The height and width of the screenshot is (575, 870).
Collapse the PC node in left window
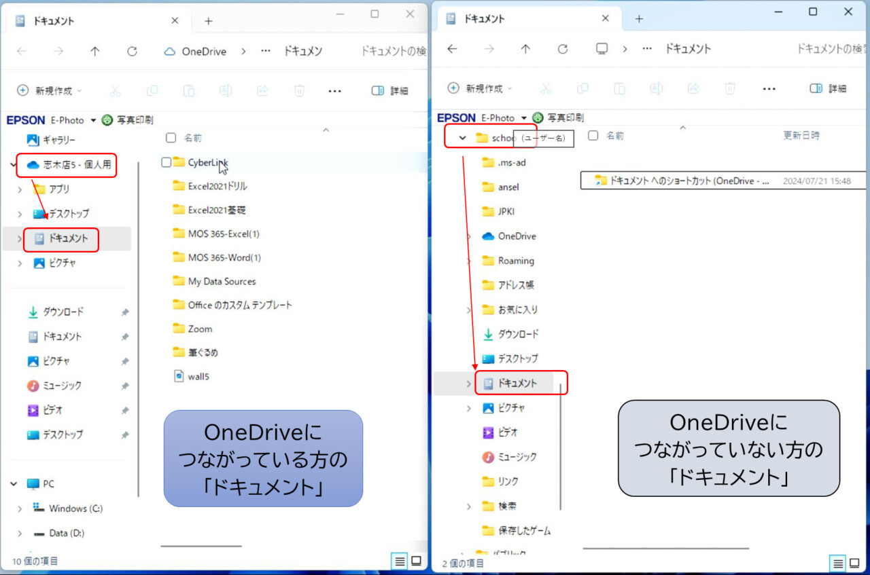14,484
